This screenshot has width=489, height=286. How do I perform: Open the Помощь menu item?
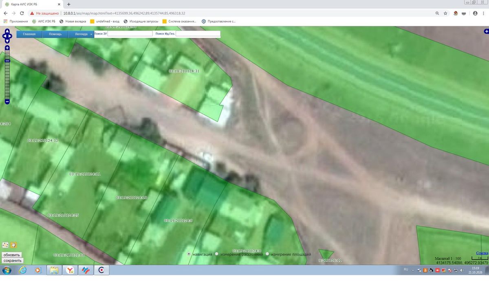point(55,34)
